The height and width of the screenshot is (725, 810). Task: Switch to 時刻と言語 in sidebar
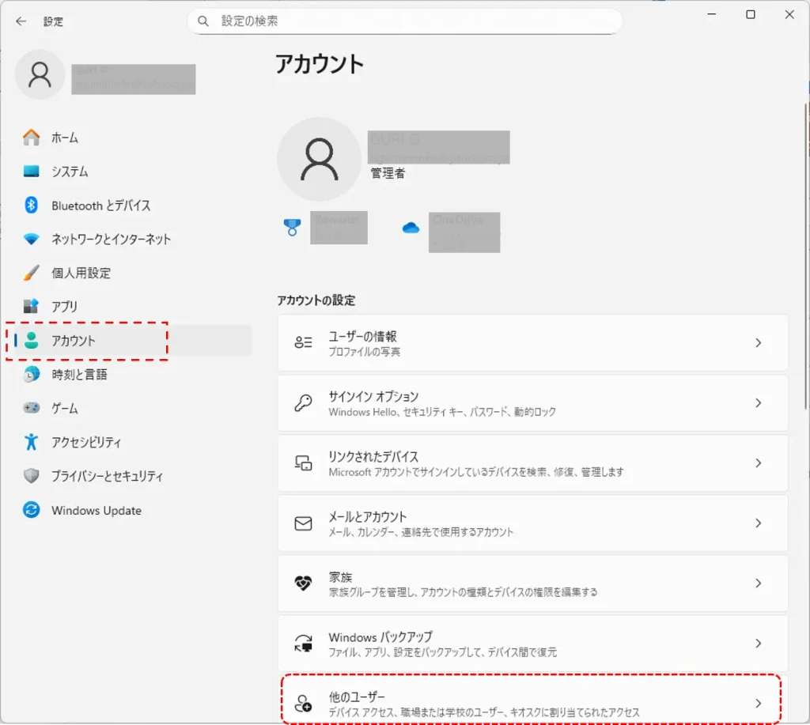point(79,374)
